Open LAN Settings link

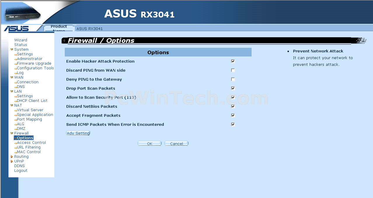[x=25, y=96]
